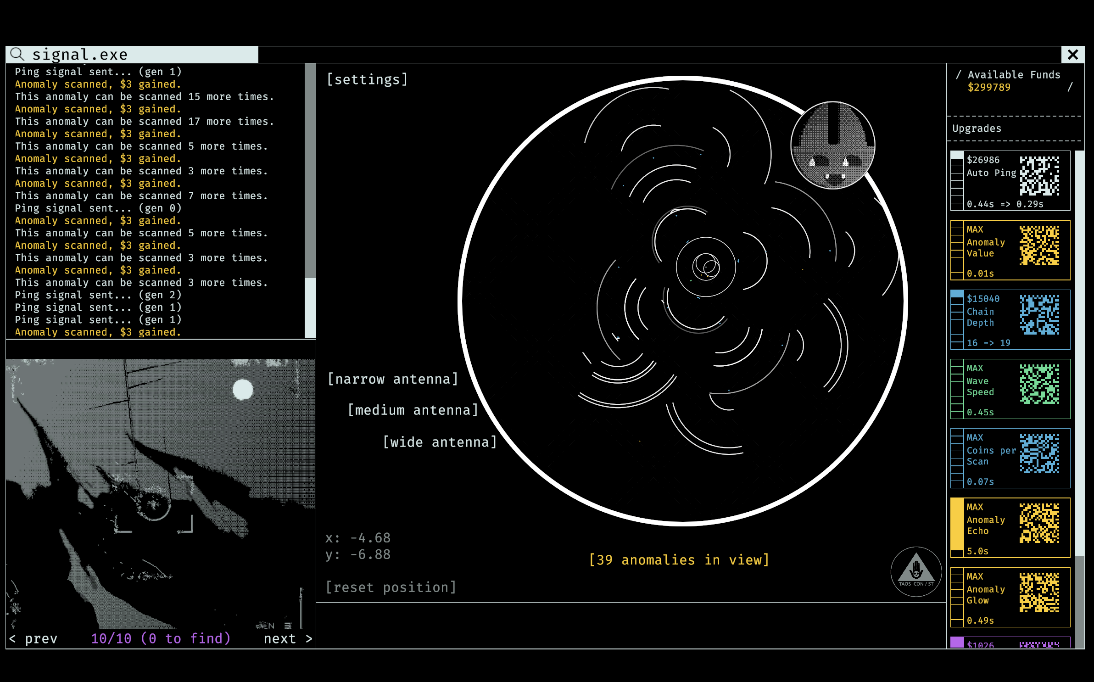Select the medium antenna option
The image size is (1094, 682).
tap(413, 410)
